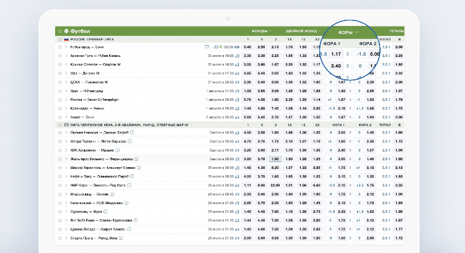This screenshot has height=253, width=465.
Task: Open the ЦСКА — Локомотив М match
Action: coord(89,82)
